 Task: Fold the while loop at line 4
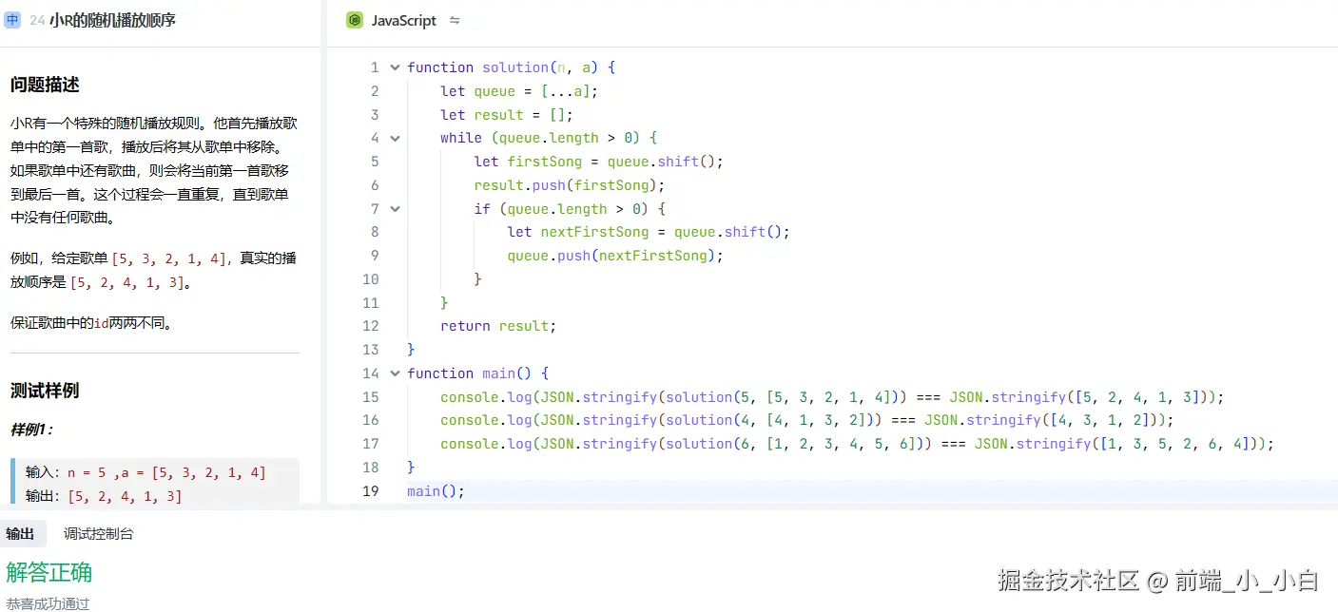click(x=395, y=138)
